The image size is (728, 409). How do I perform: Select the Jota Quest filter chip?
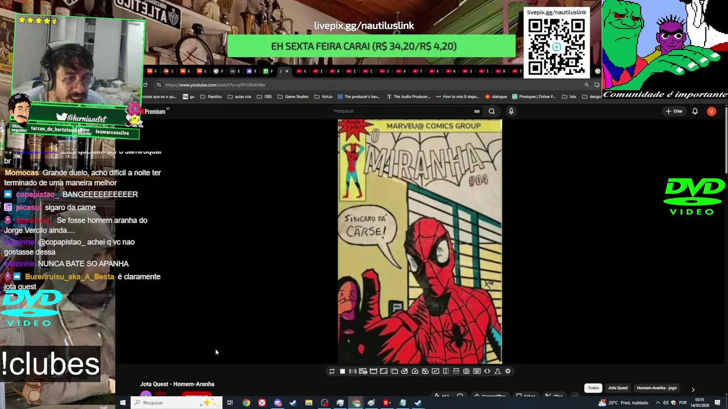[618, 388]
